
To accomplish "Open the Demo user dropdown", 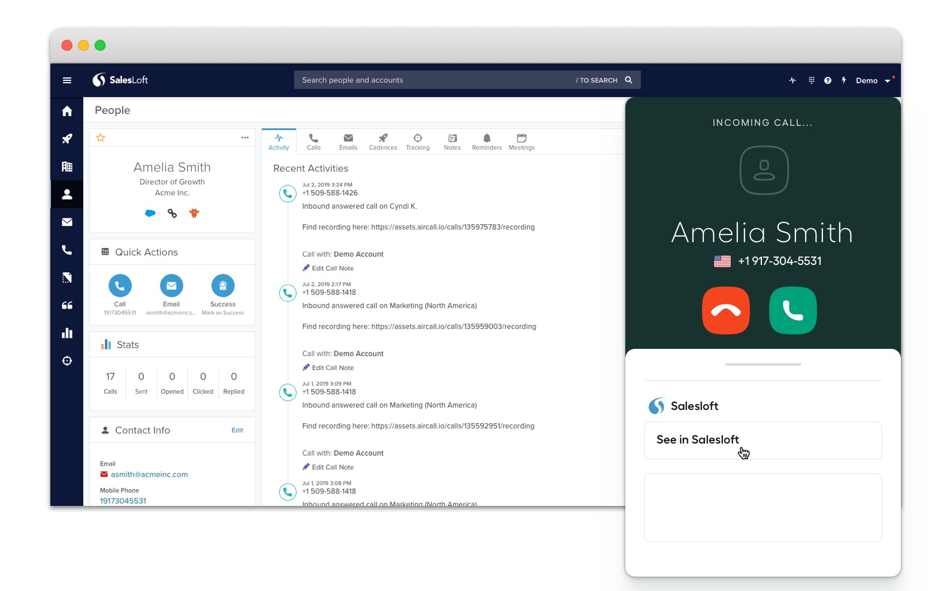I will (873, 81).
